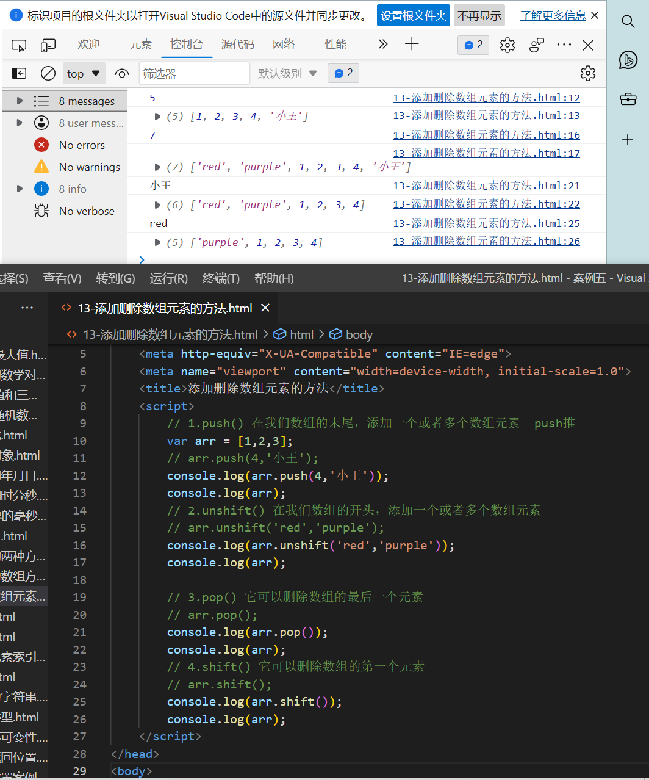Toggle live expression eye icon
The height and width of the screenshot is (780, 649).
point(121,74)
